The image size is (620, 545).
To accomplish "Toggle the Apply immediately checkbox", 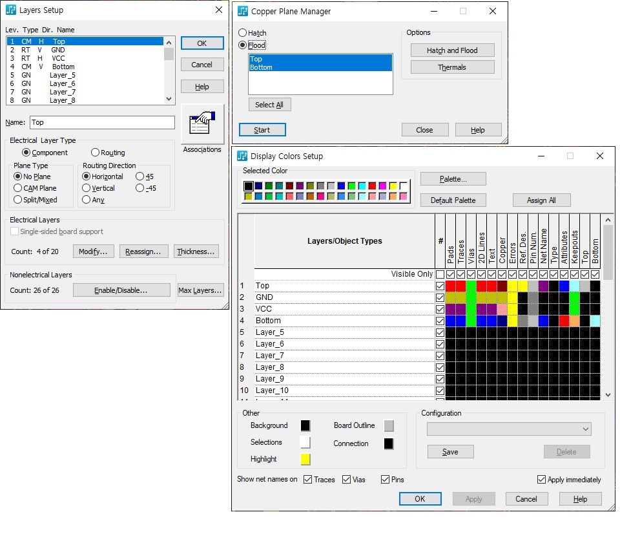I will (542, 480).
